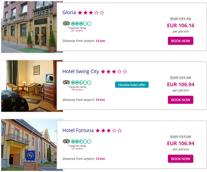Open the Hotel Swing City room photo
The image size is (207, 172).
coord(29,86)
